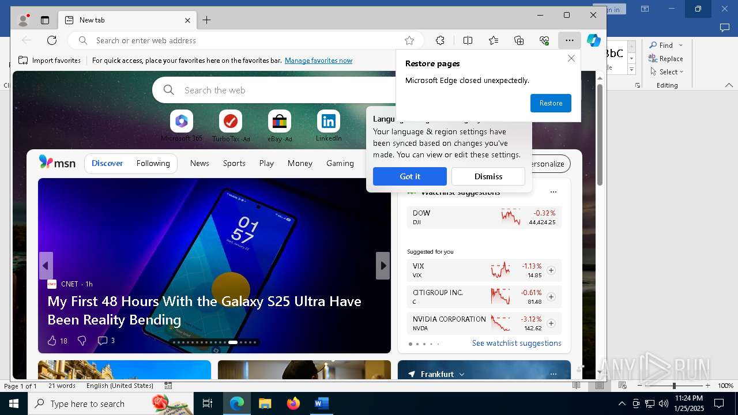738x415 pixels.
Task: Open the TurboTax quick link
Action: tap(231, 126)
